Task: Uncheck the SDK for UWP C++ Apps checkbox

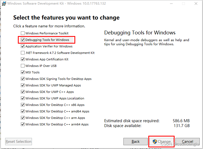Action: [23, 92]
